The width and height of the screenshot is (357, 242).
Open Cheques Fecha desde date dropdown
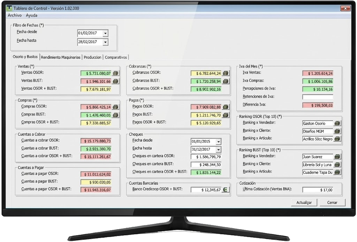click(x=218, y=142)
